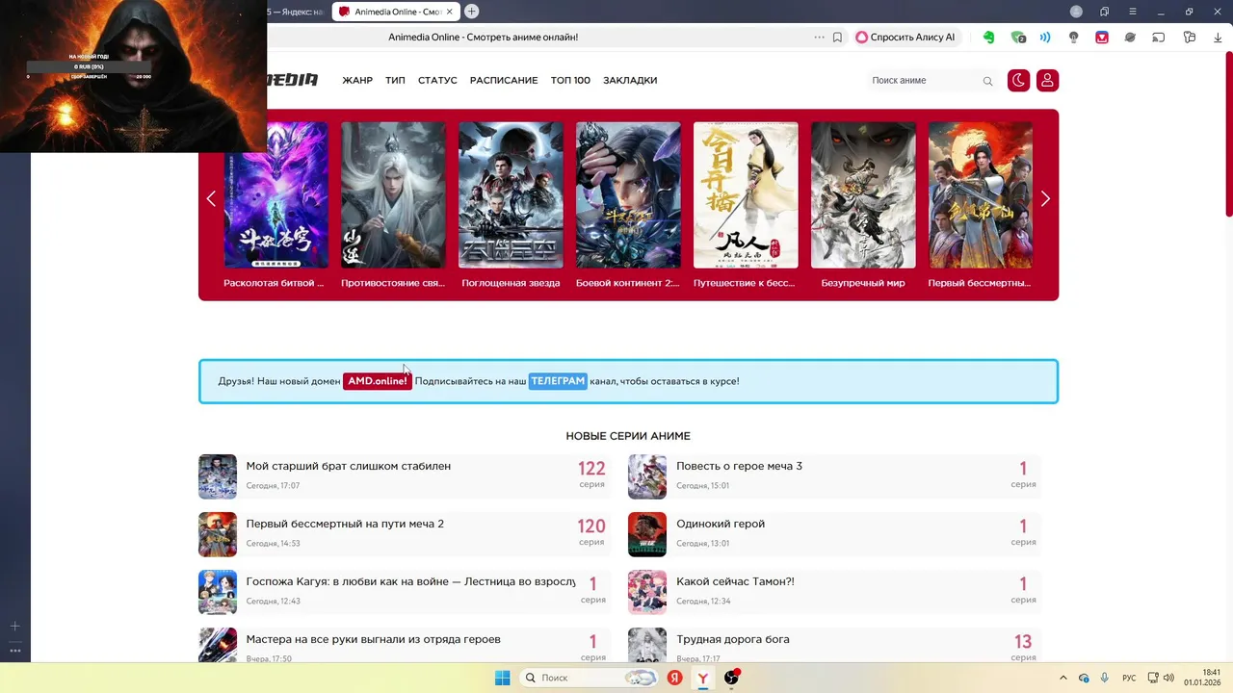Viewport: 1233px width, 693px height.
Task: Open the 'Безупречный мир' poster
Action: click(x=863, y=195)
